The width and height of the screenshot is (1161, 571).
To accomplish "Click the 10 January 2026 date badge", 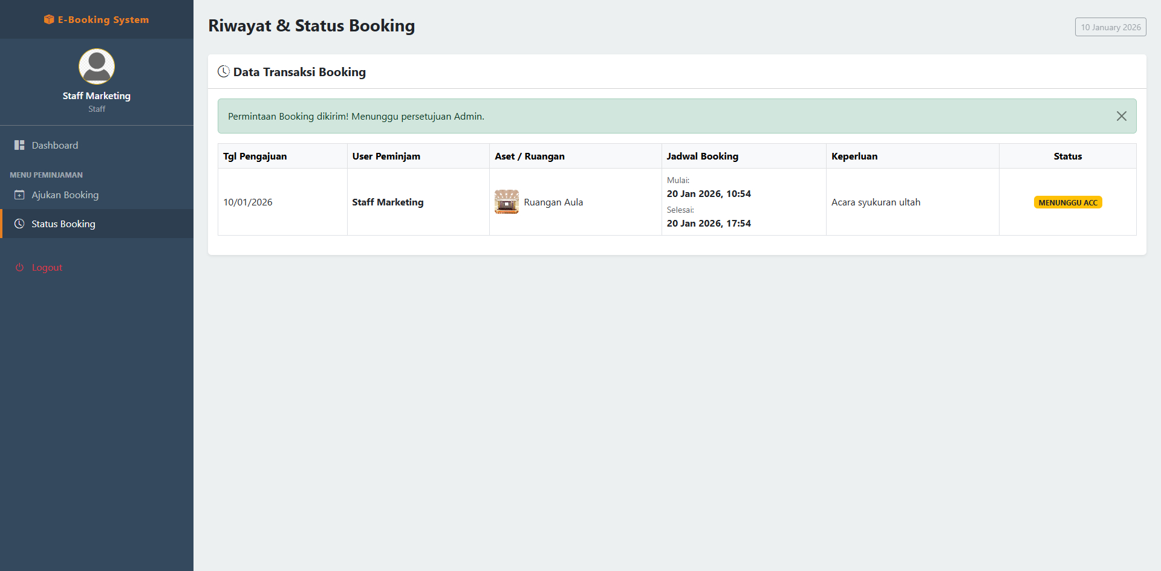I will pos(1110,27).
